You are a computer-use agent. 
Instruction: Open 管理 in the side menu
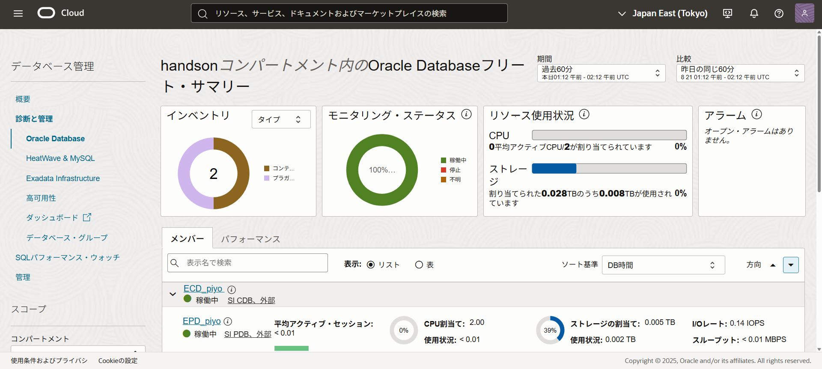[x=23, y=277]
